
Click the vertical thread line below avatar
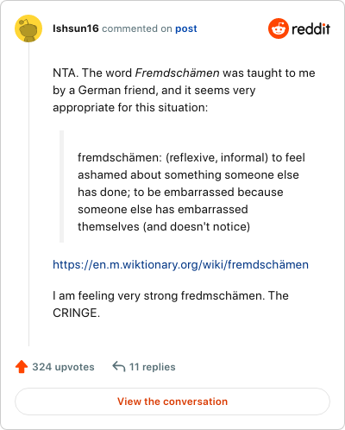pyautogui.click(x=28, y=193)
